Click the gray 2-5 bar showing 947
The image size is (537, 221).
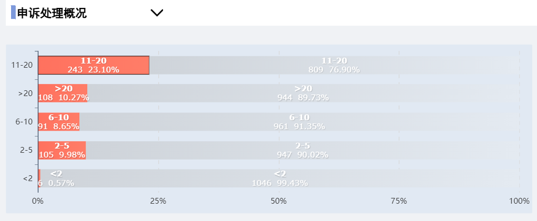coord(303,150)
